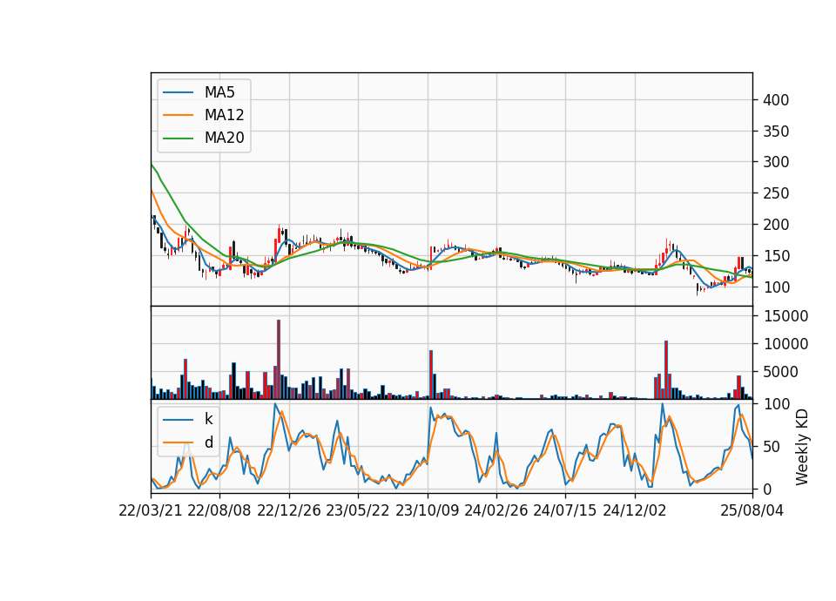This screenshot has width=836, height=601.
Task: Click the Weekly KD axis title
Action: pyautogui.click(x=802, y=447)
